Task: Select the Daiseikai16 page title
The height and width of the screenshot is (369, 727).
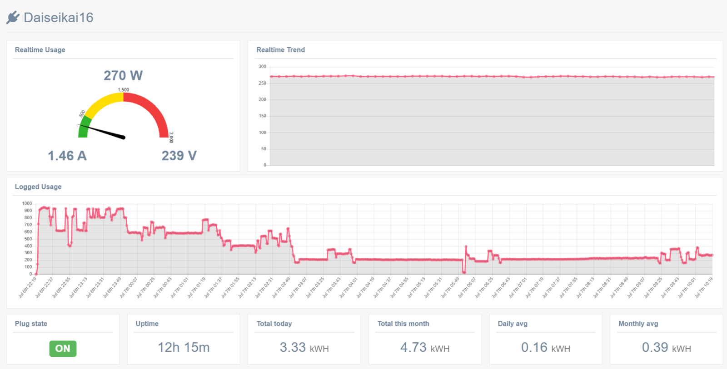Action: tap(58, 18)
